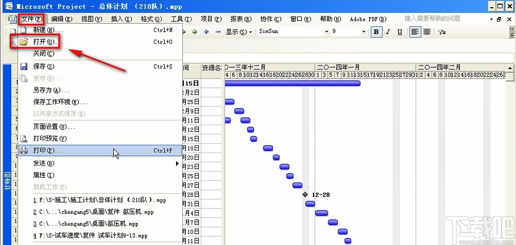The width and height of the screenshot is (516, 245).
Task: Open the 帮助(H) menu
Action: pyautogui.click(x=331, y=19)
